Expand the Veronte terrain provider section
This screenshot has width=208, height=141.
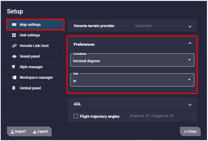click(190, 26)
